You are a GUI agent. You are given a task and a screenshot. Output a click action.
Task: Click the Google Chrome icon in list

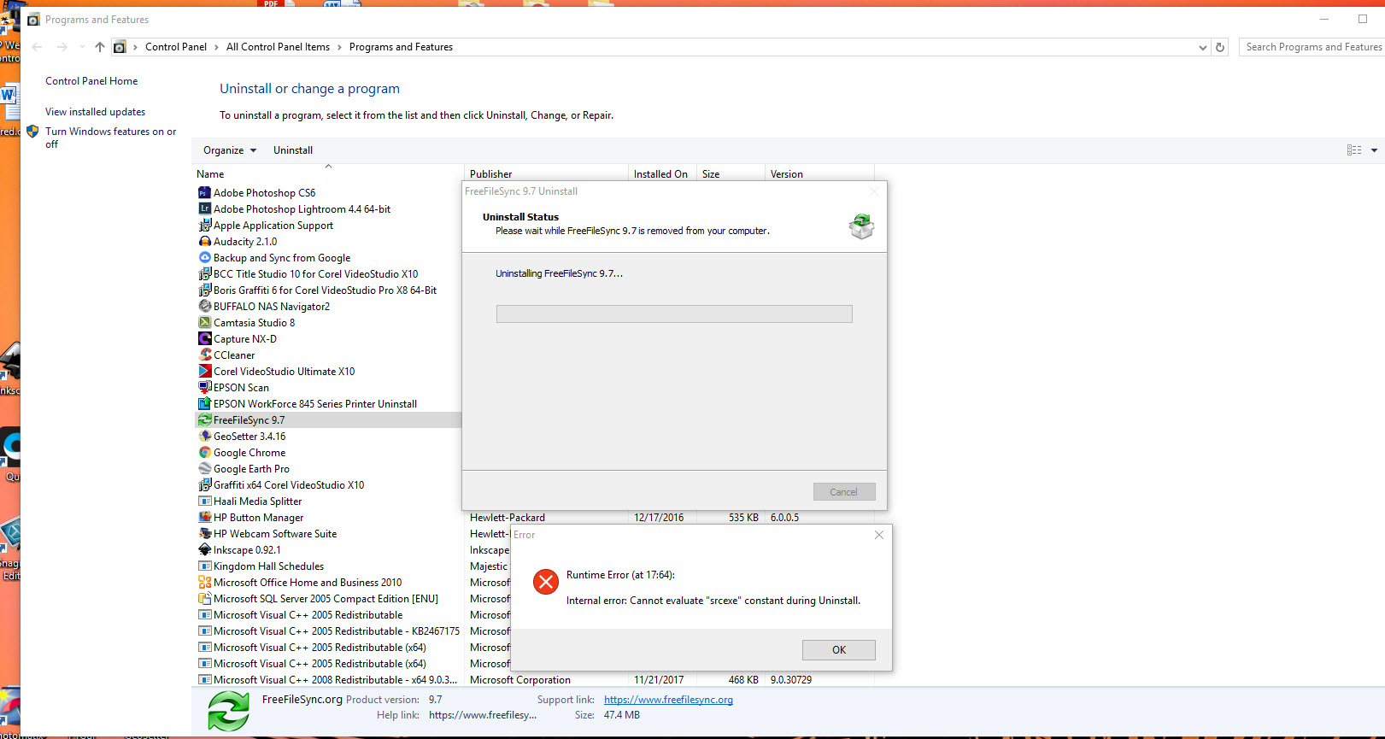click(x=204, y=453)
